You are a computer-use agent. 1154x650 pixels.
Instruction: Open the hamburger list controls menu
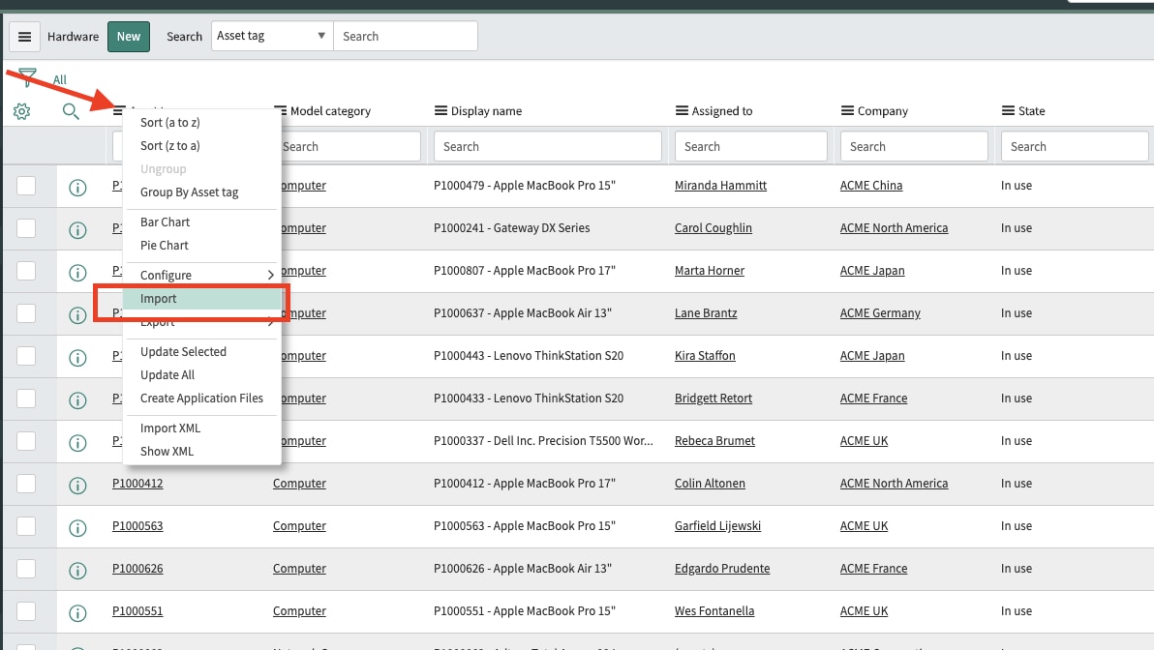24,37
